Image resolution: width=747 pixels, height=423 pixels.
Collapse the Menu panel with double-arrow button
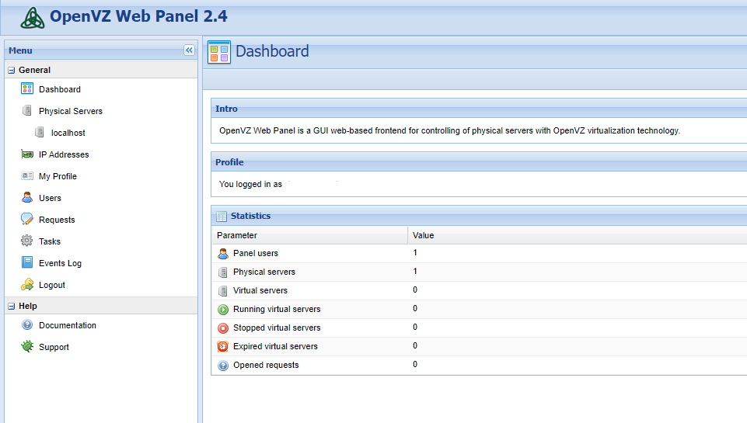click(189, 50)
